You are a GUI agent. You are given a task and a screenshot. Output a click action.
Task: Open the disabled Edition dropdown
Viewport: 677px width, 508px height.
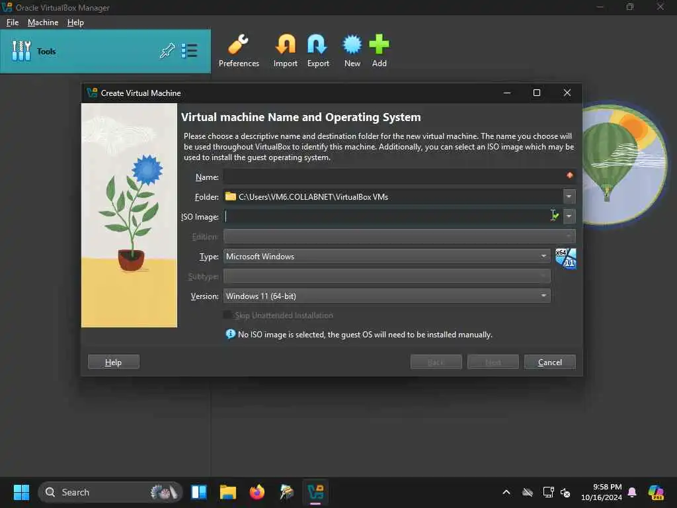[399, 236]
